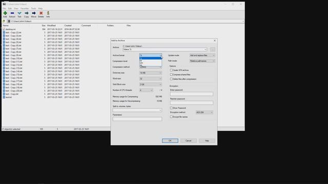Click the icon of test.txt
This screenshot has height=184, width=328.
pyautogui.click(x=4, y=97)
